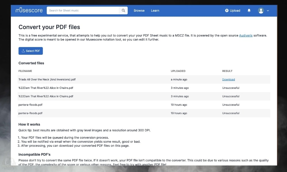Open the Learn menu
The width and height of the screenshot is (287, 172).
click(155, 11)
